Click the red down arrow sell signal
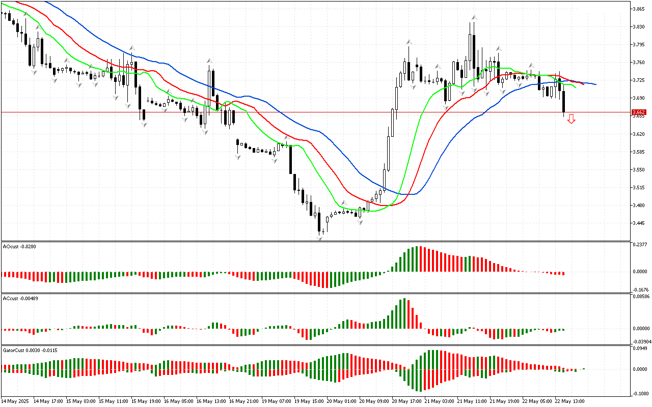 [572, 119]
